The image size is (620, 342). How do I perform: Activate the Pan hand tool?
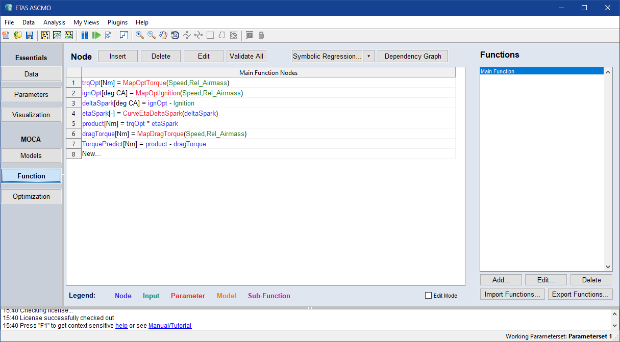(x=163, y=35)
